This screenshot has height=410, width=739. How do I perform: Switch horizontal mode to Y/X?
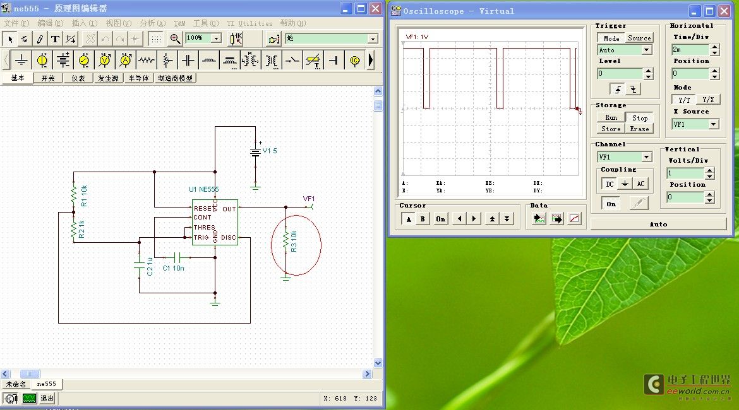pyautogui.click(x=708, y=100)
